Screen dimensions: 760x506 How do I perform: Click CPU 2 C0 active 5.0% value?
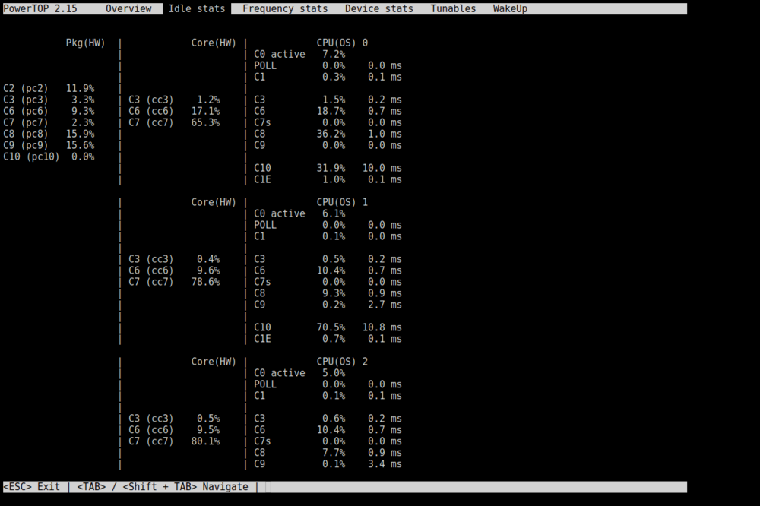(334, 373)
